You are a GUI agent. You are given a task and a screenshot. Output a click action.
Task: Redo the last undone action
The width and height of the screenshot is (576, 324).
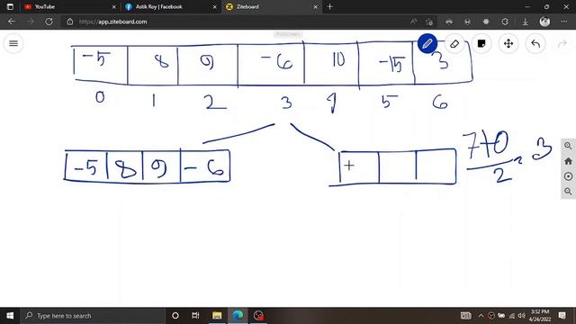coord(562,44)
